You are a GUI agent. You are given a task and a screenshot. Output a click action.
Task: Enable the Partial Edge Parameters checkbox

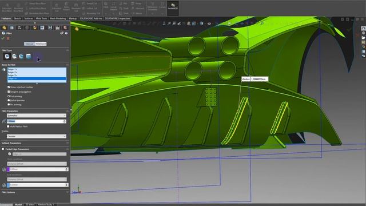(3, 149)
